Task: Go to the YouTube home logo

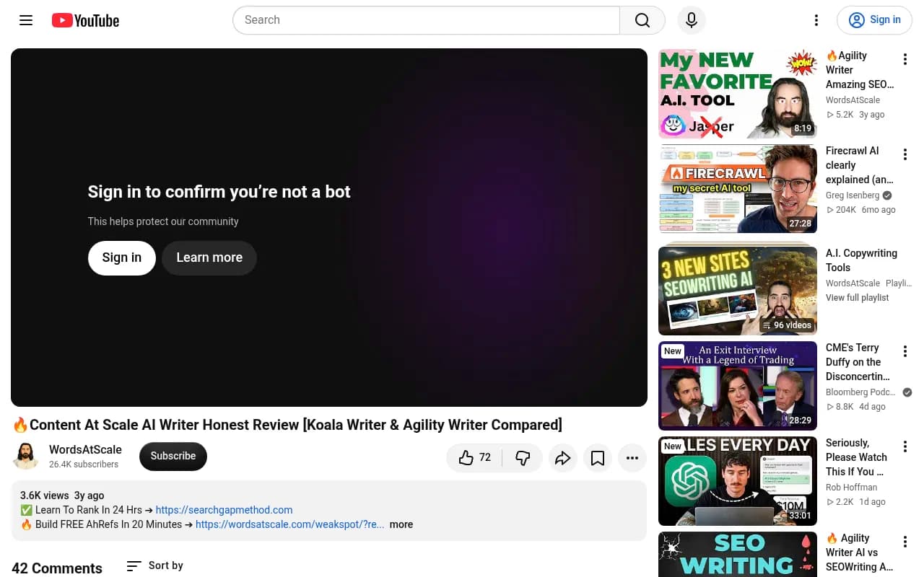Action: [85, 20]
